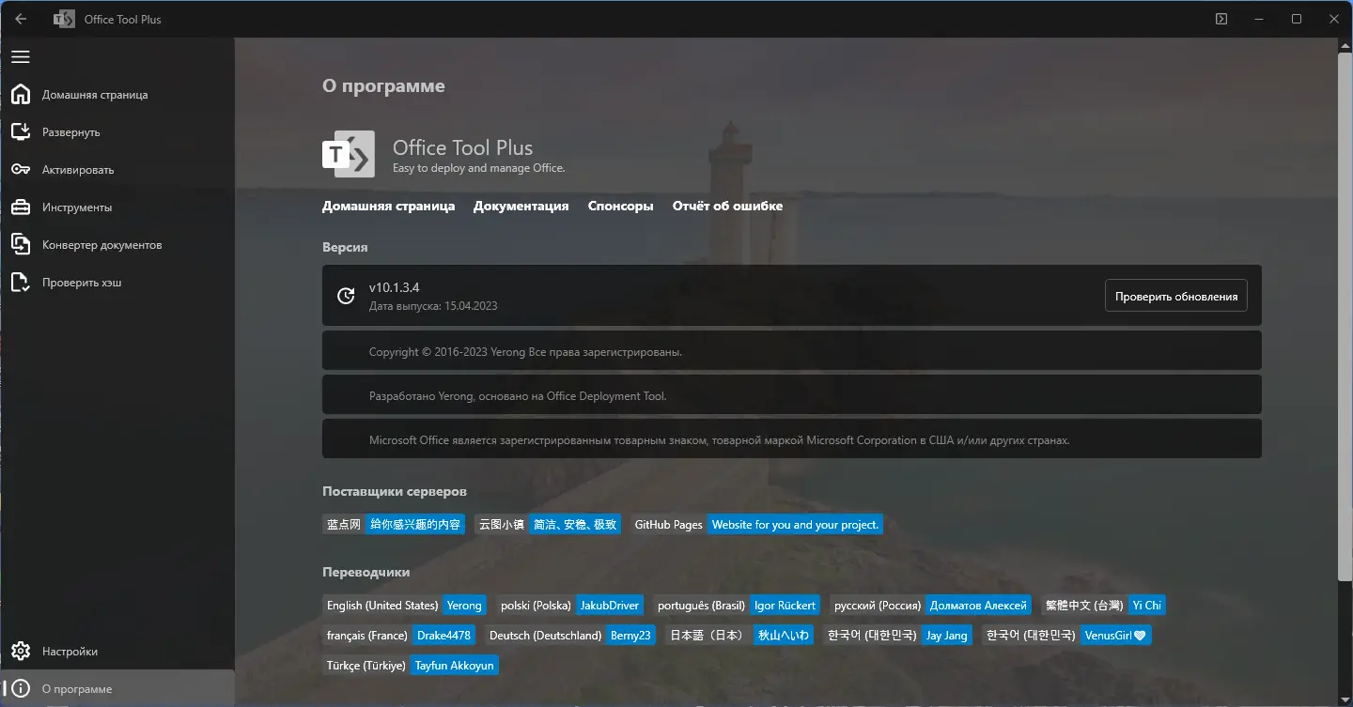Click the 云图小镇 server provider badge
The image size is (1353, 707).
coord(548,525)
